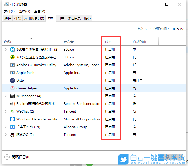The width and height of the screenshot is (188, 166).
Task: Click the iTunesHelper music icon
Action: [x=12, y=88]
